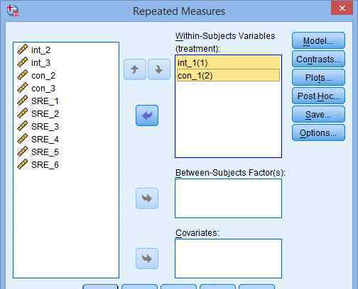Open the Contrasts... dialog
The image size is (358, 289).
point(318,59)
